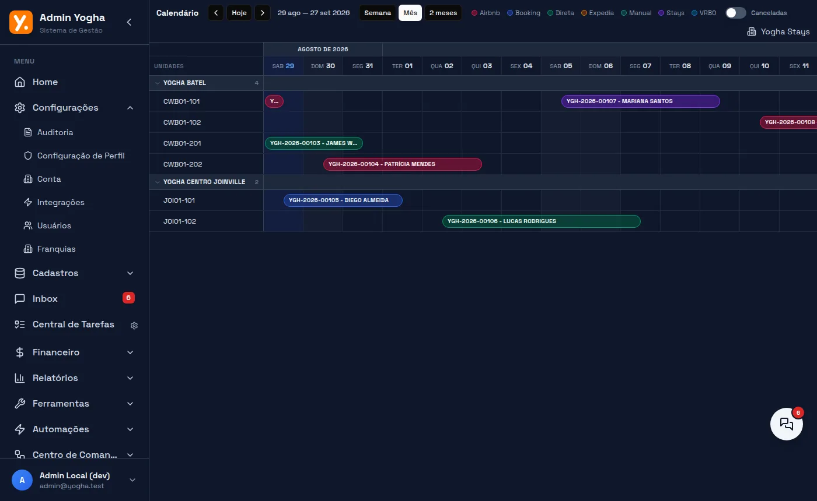Switch to Semana view
Viewport: 817px width, 501px height.
(x=378, y=13)
